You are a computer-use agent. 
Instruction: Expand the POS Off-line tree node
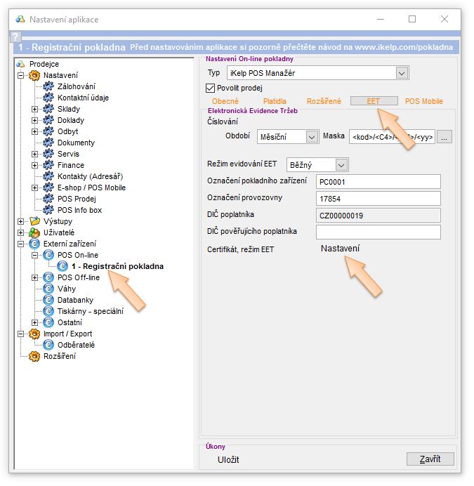tap(35, 277)
